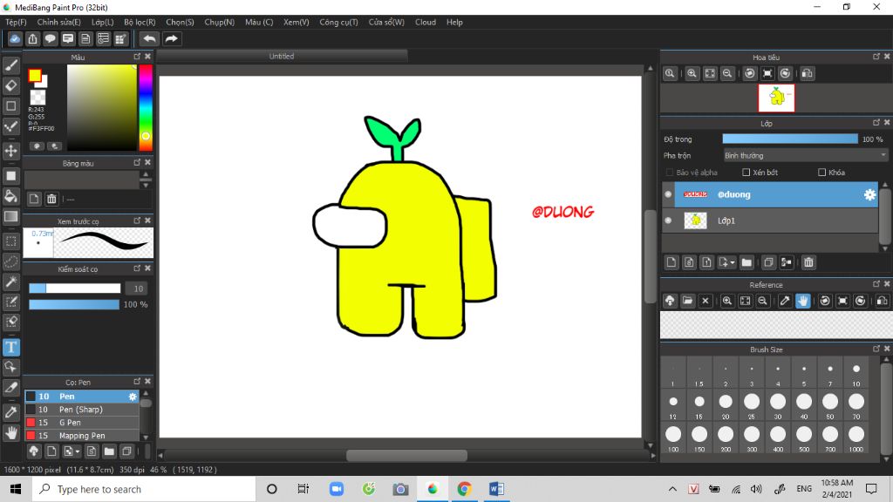
Task: Toggle visibility of Lớp1 layer
Action: click(669, 220)
